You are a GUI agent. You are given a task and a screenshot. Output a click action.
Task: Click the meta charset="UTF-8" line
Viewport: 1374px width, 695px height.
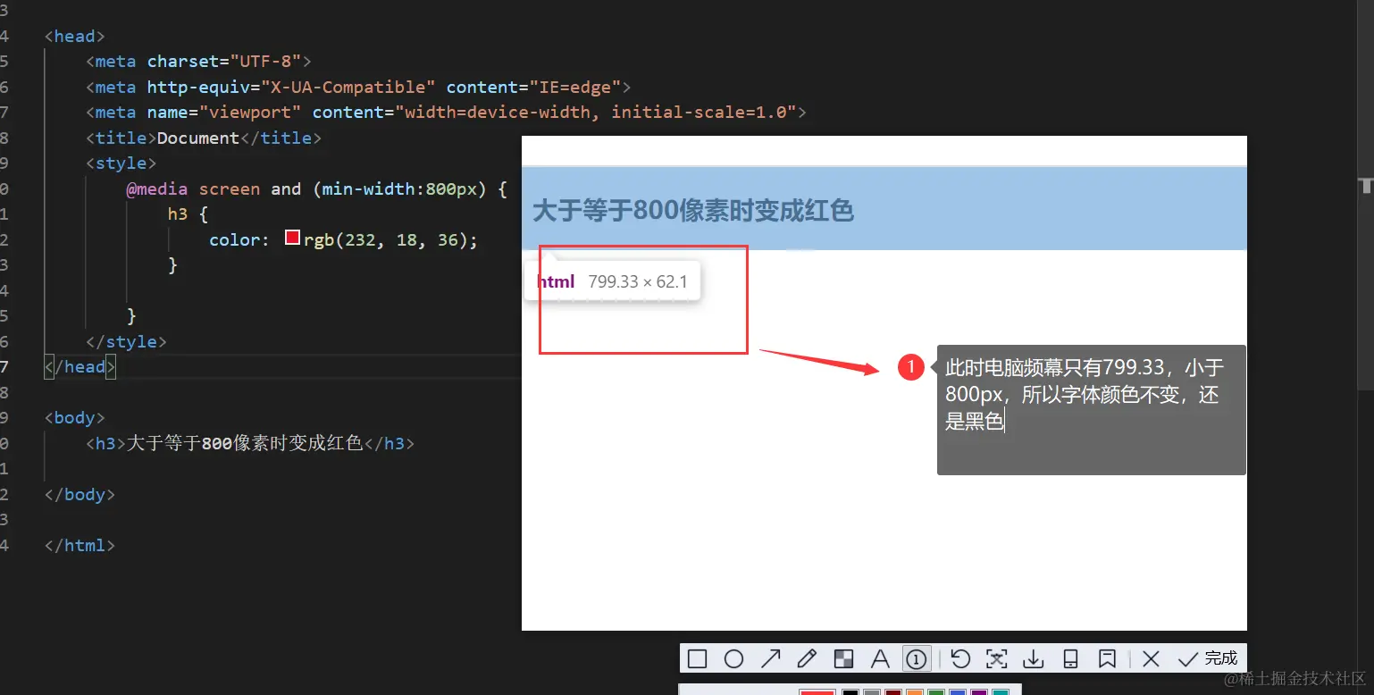[x=198, y=62]
